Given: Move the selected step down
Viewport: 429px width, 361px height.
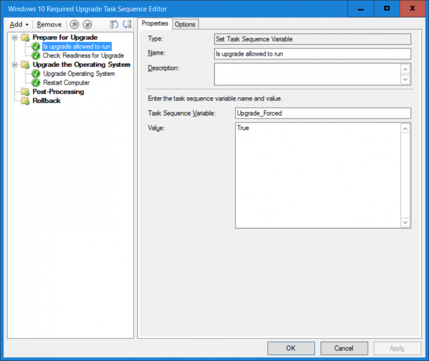Looking at the screenshot, I should point(87,25).
